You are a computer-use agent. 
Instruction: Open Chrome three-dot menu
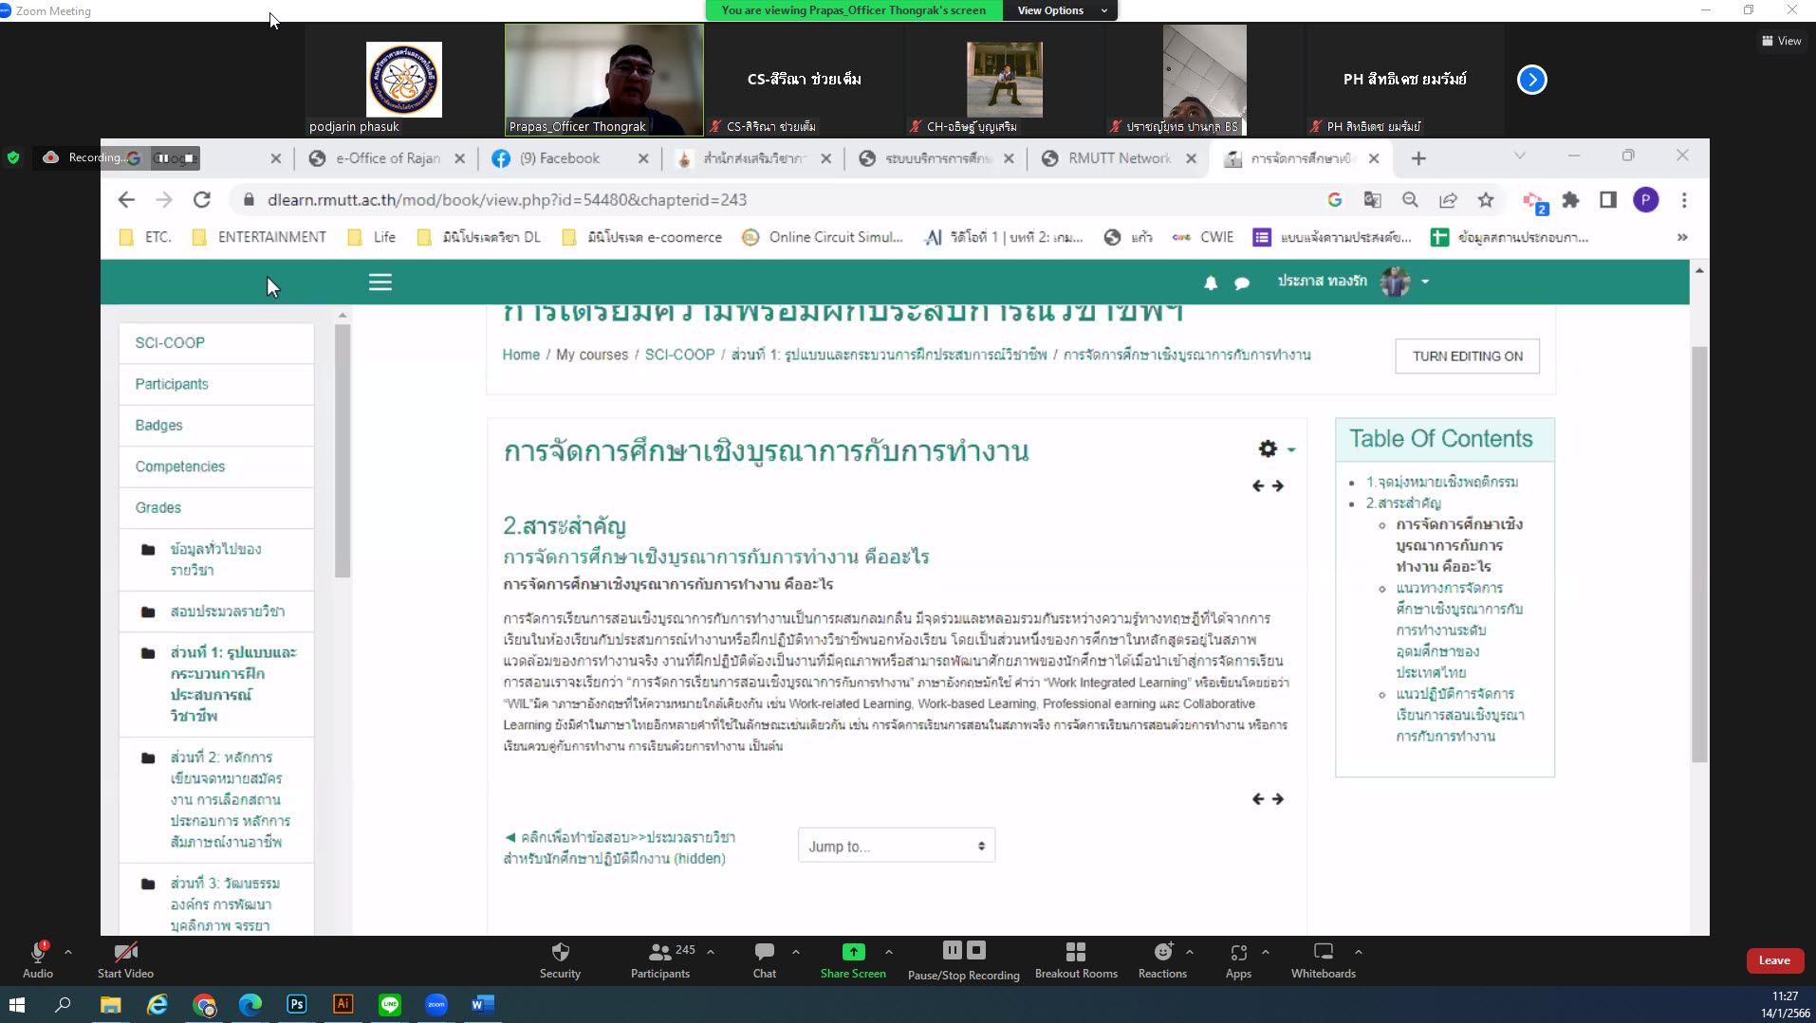pyautogui.click(x=1684, y=200)
